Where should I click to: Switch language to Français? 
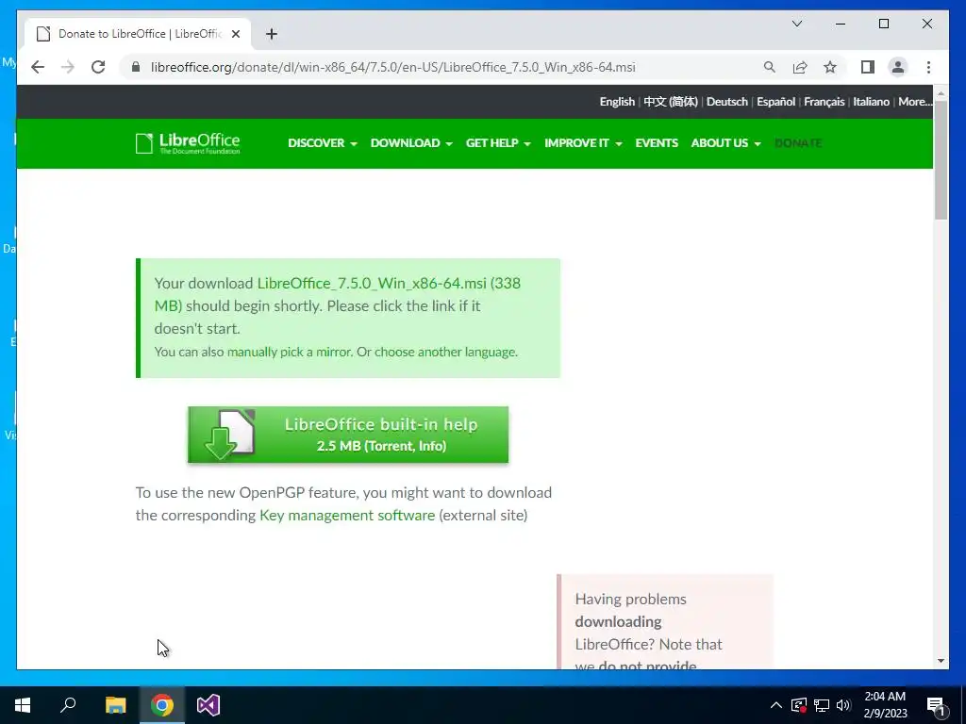coord(824,102)
